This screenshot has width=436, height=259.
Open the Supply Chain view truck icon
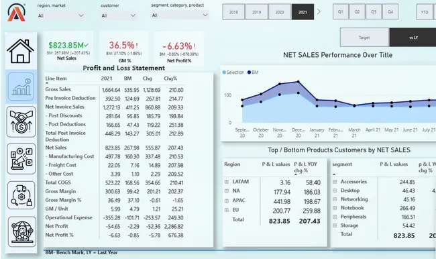[21, 195]
